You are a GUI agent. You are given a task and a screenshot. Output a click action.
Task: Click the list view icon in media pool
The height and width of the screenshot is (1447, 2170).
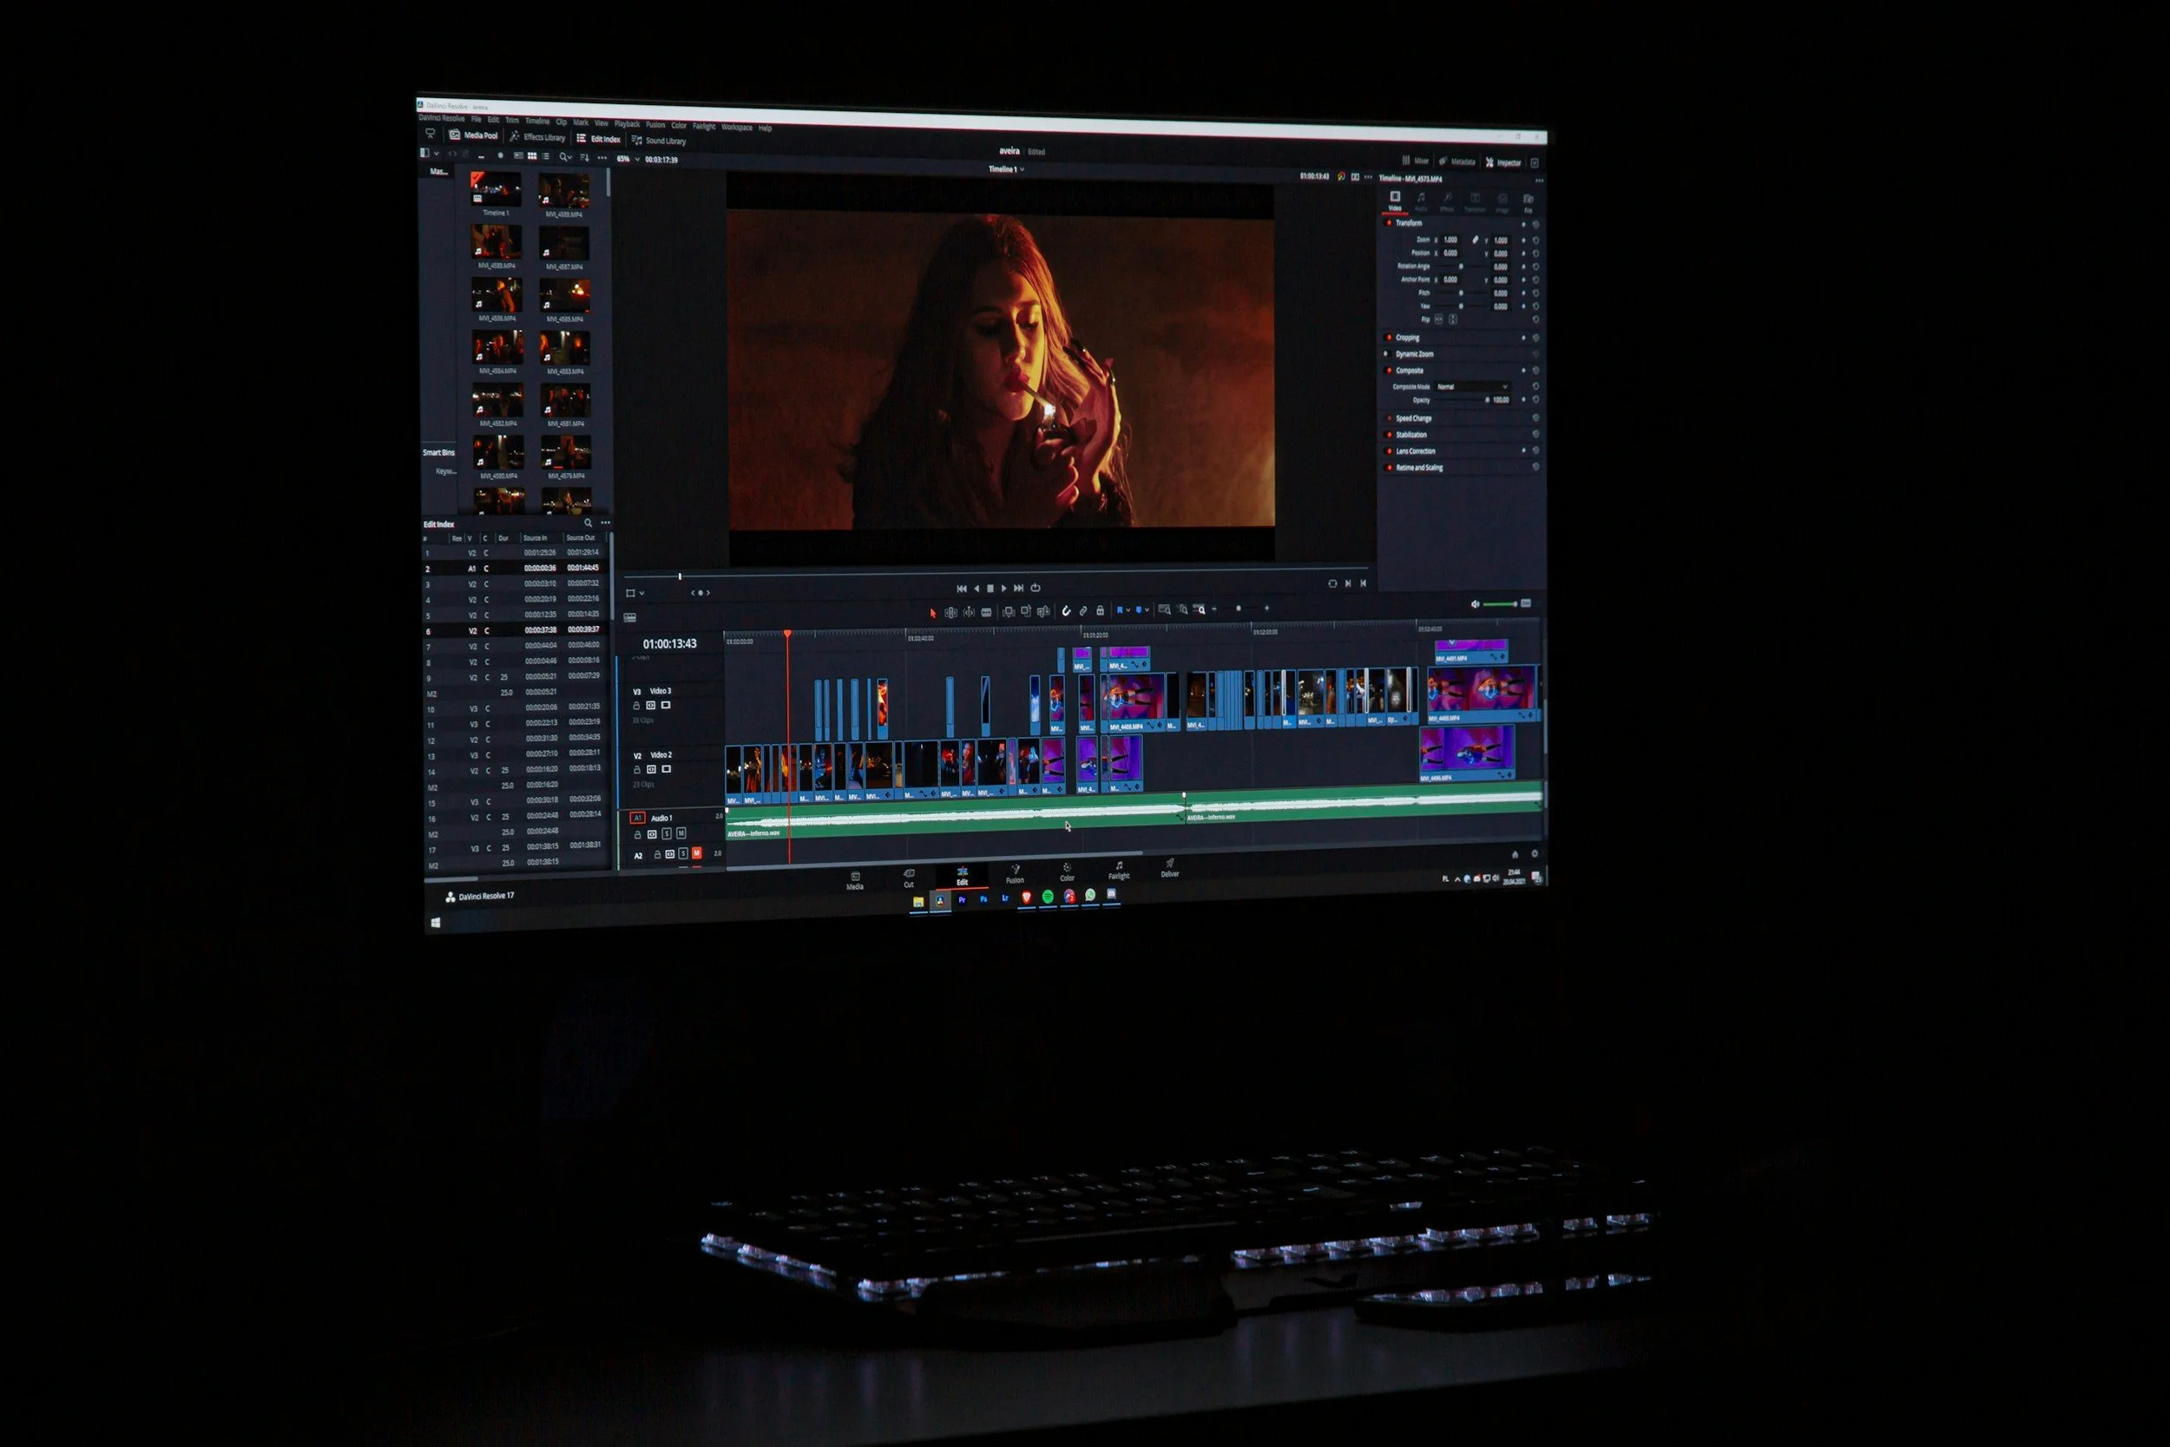pyautogui.click(x=545, y=157)
